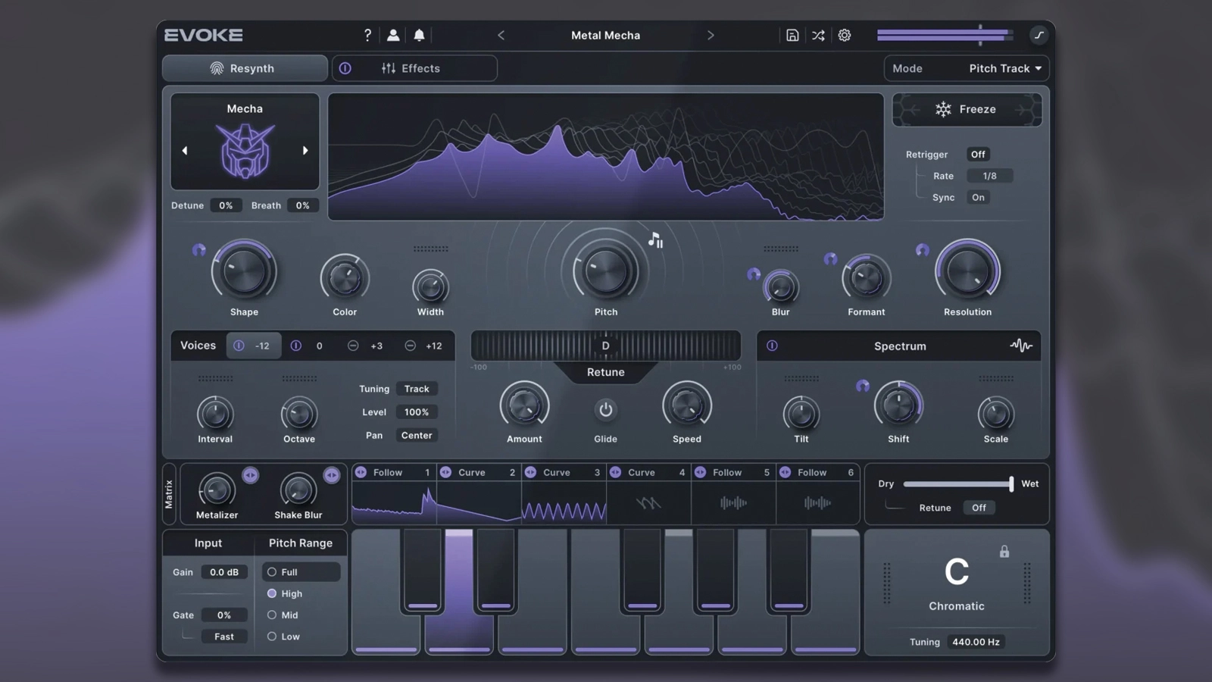Open the Effects tab
This screenshot has width=1212, height=682.
pyautogui.click(x=420, y=68)
